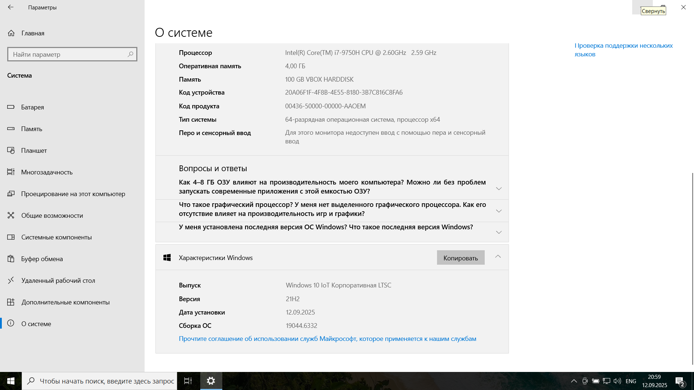The height and width of the screenshot is (390, 694).
Task: Open the Память storage section
Action: pyautogui.click(x=31, y=129)
